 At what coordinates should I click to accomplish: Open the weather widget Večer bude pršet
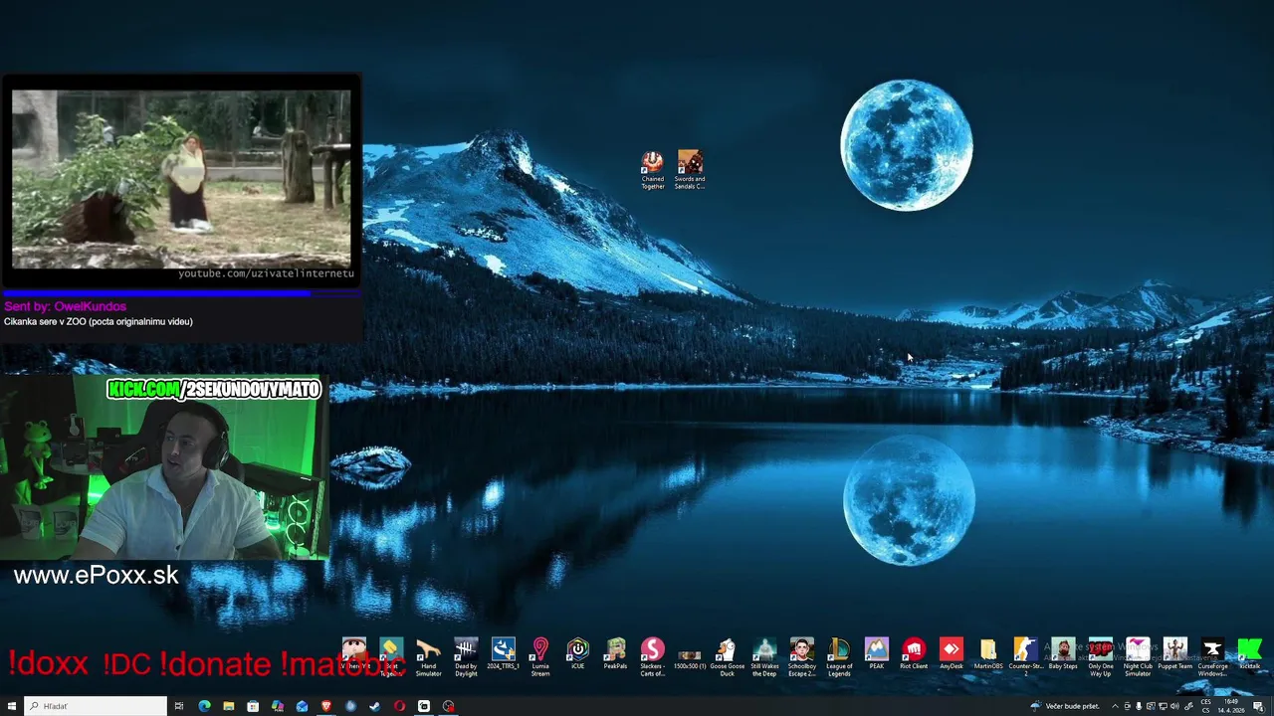pos(1065,706)
